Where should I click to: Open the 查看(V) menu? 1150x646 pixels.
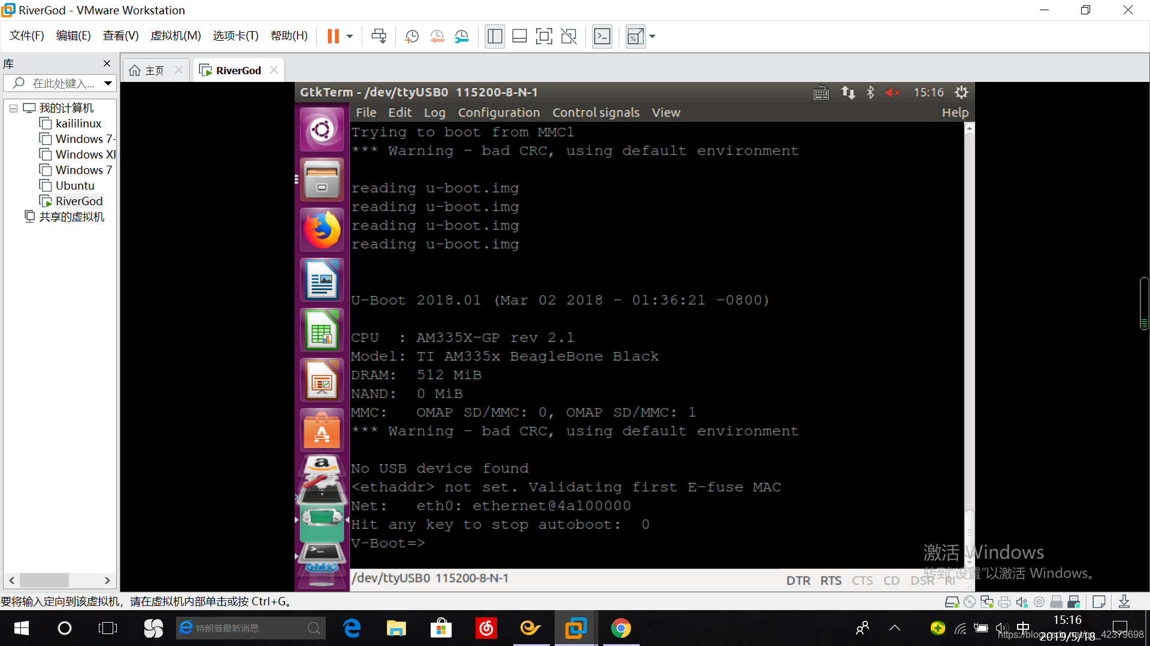[x=121, y=36]
